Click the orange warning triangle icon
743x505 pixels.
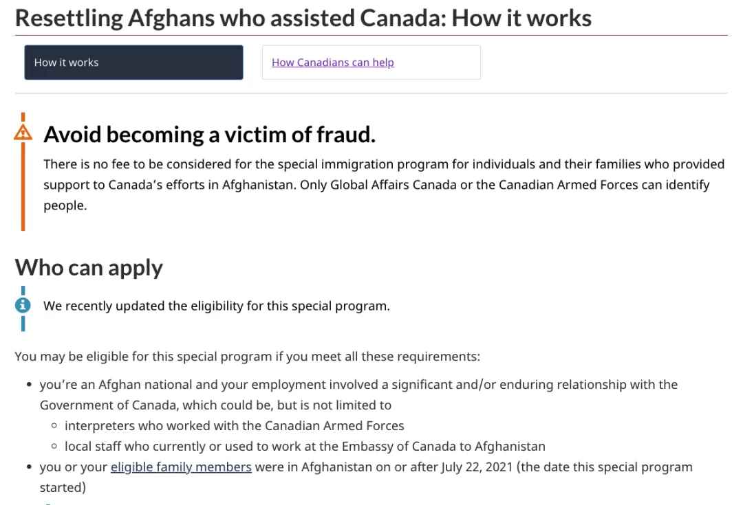pos(23,133)
